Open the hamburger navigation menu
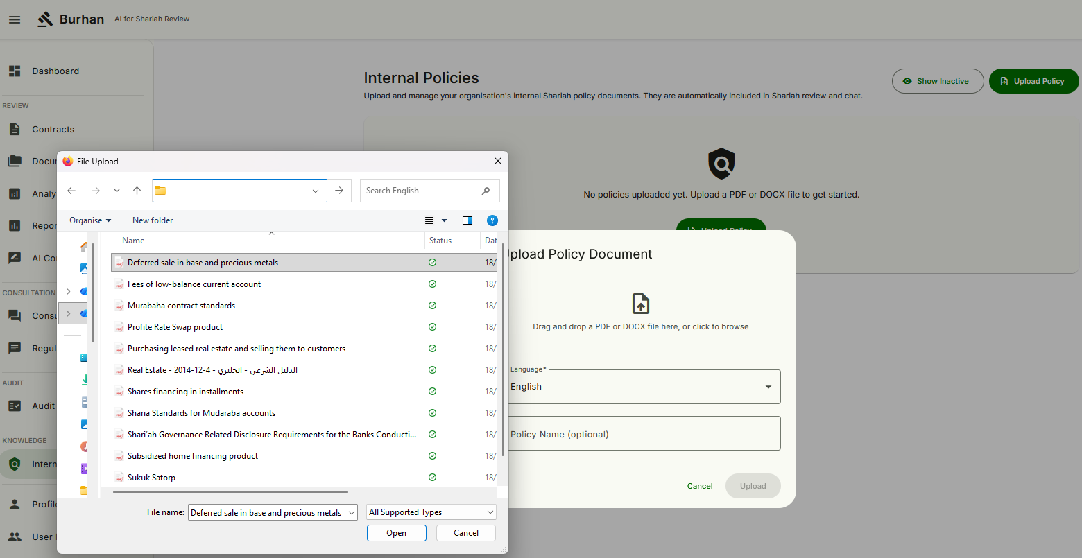1082x558 pixels. pos(15,19)
